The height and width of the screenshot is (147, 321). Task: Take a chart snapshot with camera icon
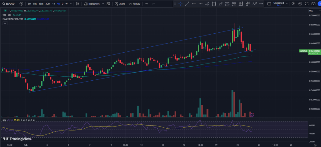313,4
